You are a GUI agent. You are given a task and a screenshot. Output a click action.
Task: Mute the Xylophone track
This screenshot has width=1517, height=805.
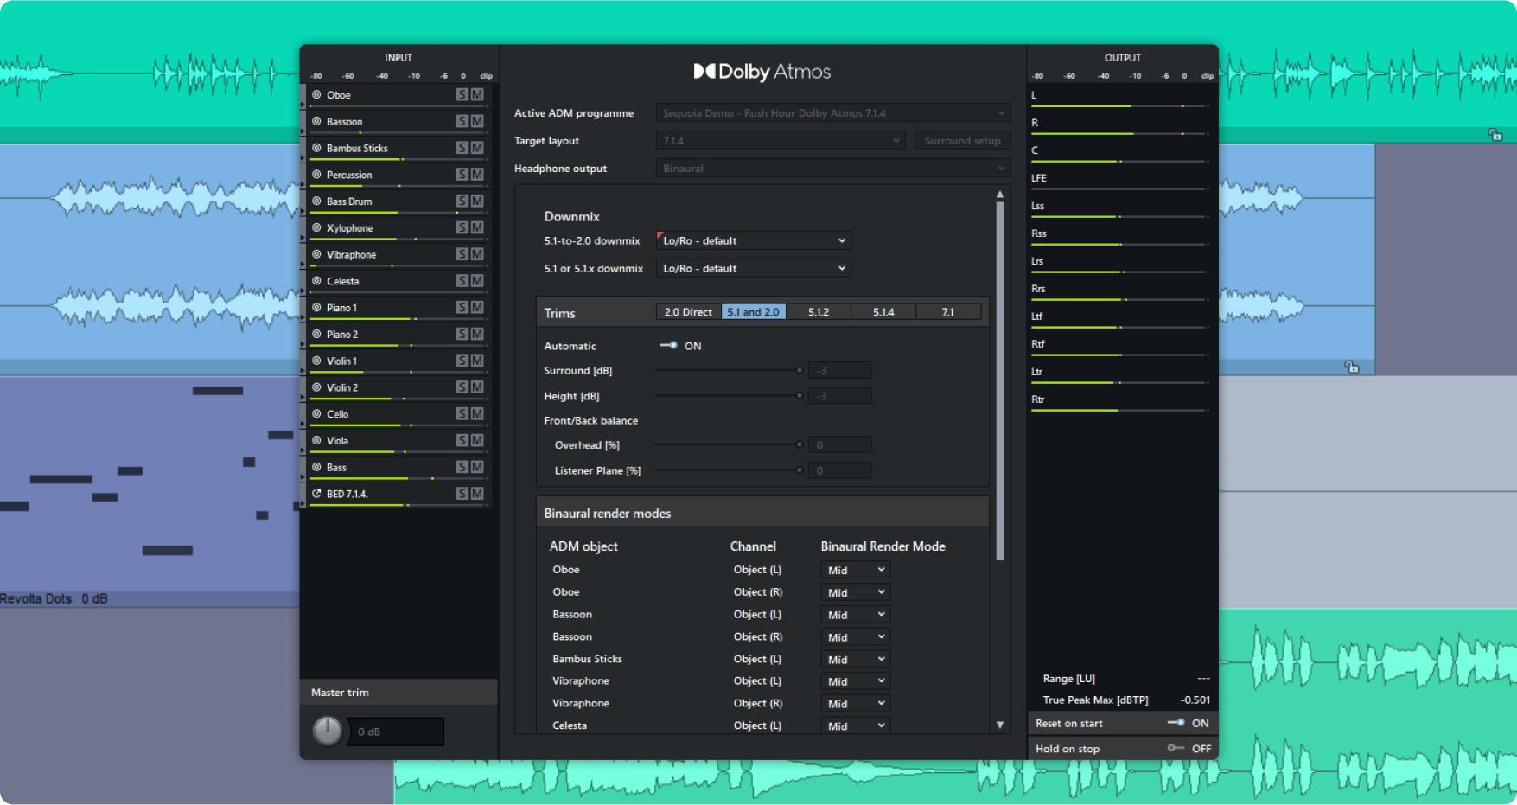(476, 227)
